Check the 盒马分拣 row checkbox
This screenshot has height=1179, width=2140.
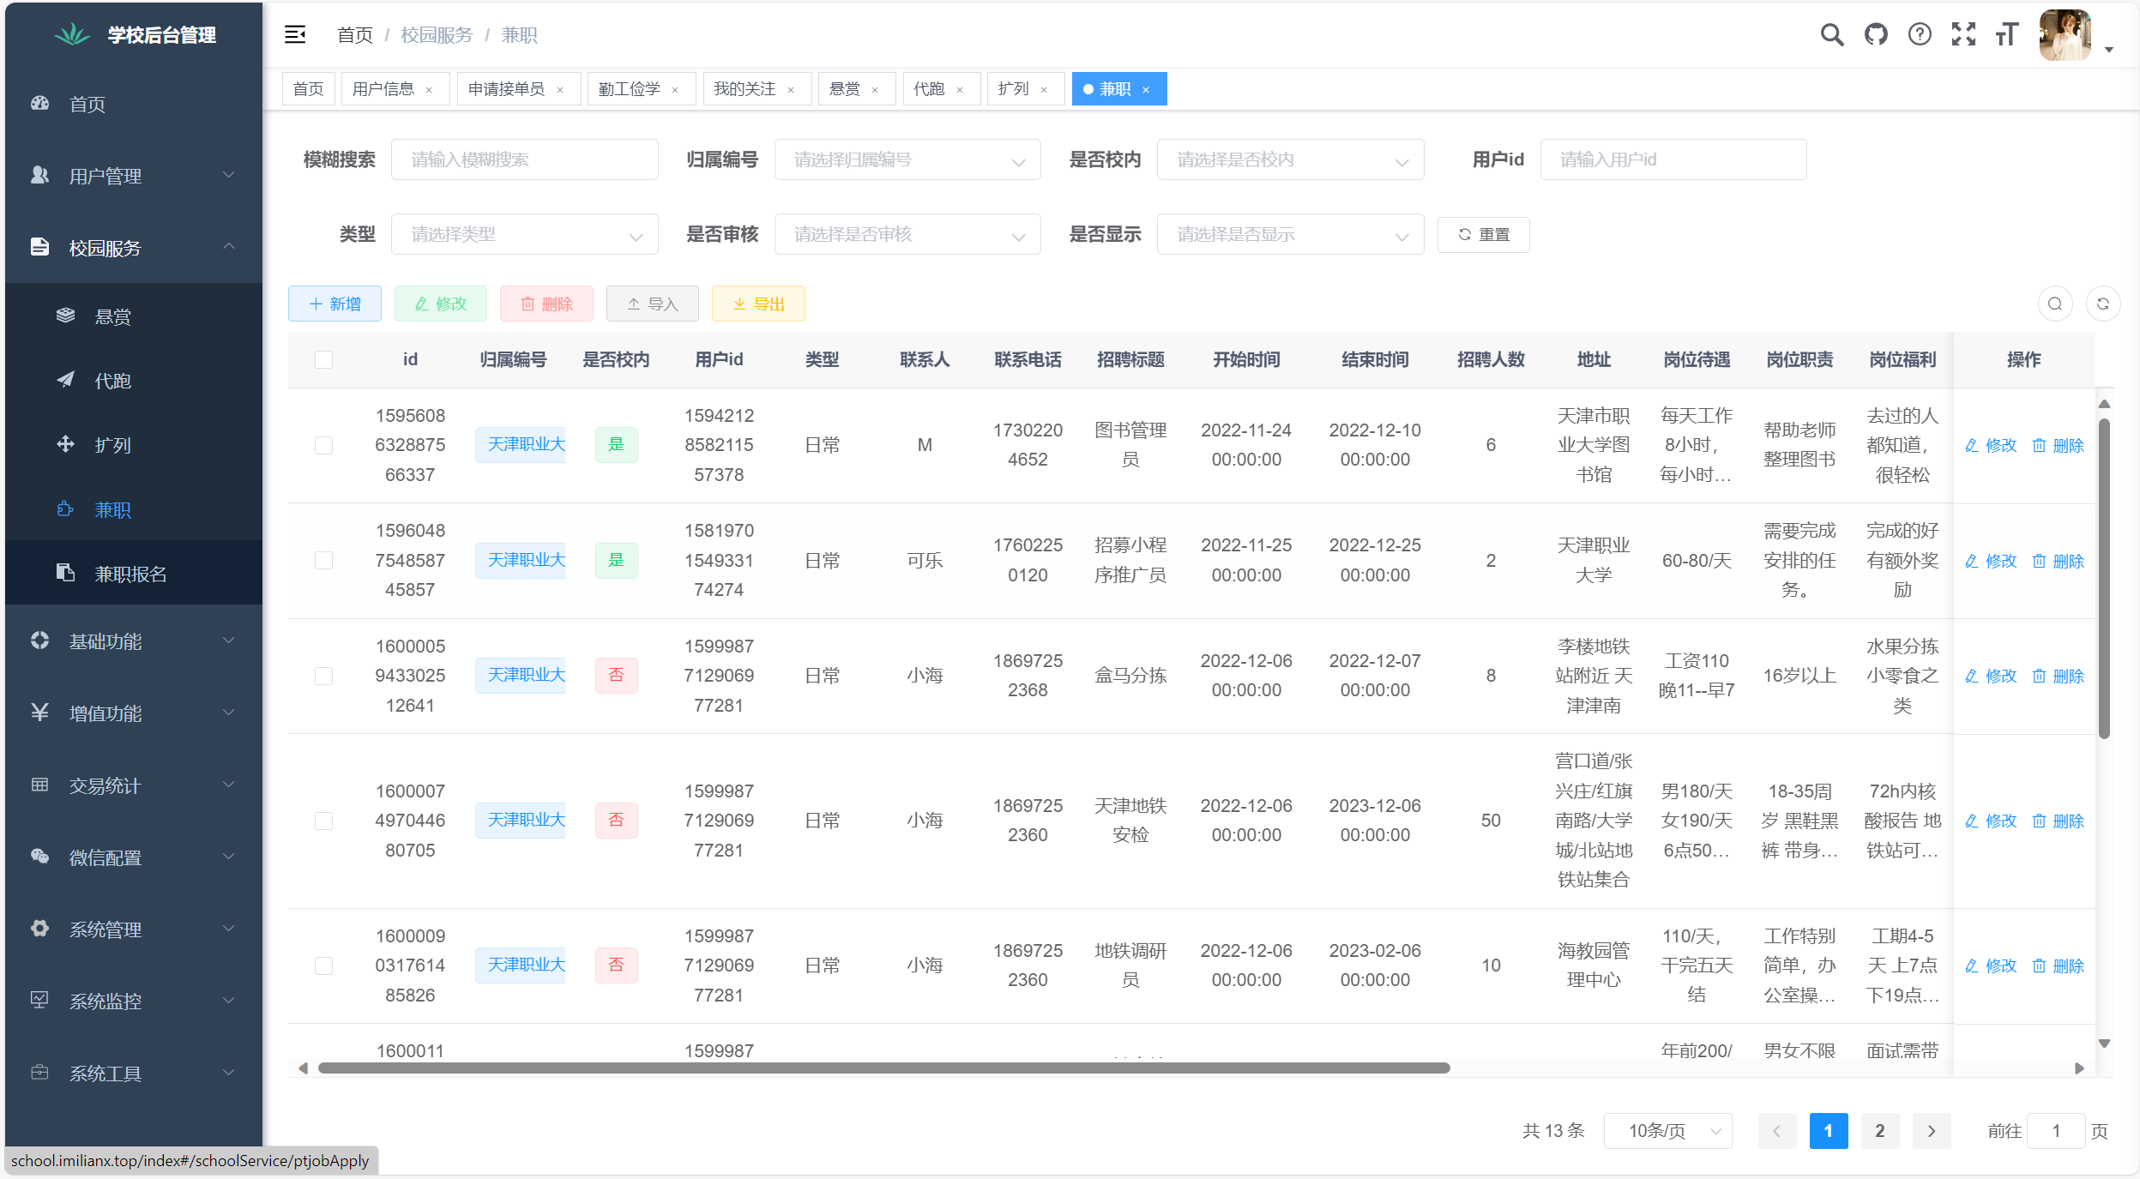[323, 676]
